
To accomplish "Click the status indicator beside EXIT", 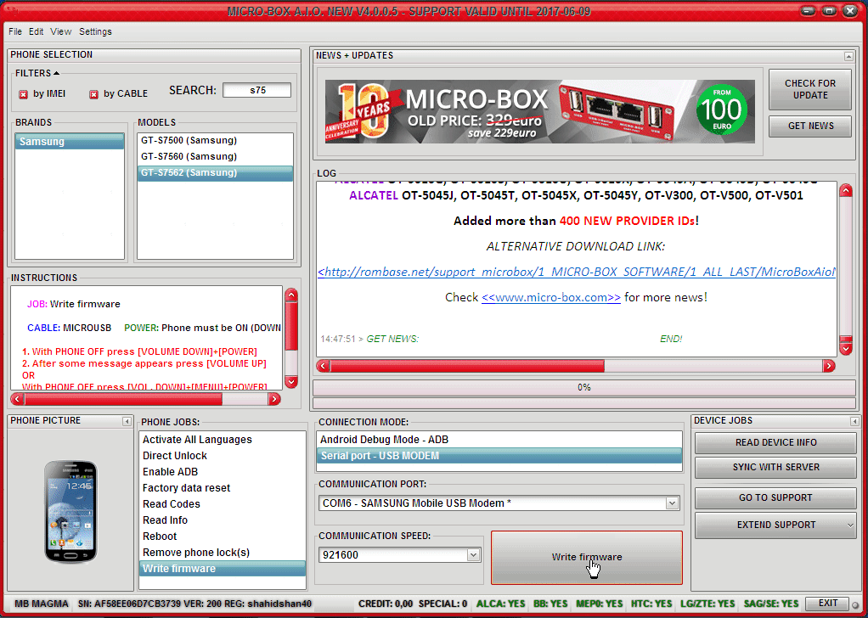I will (x=856, y=604).
